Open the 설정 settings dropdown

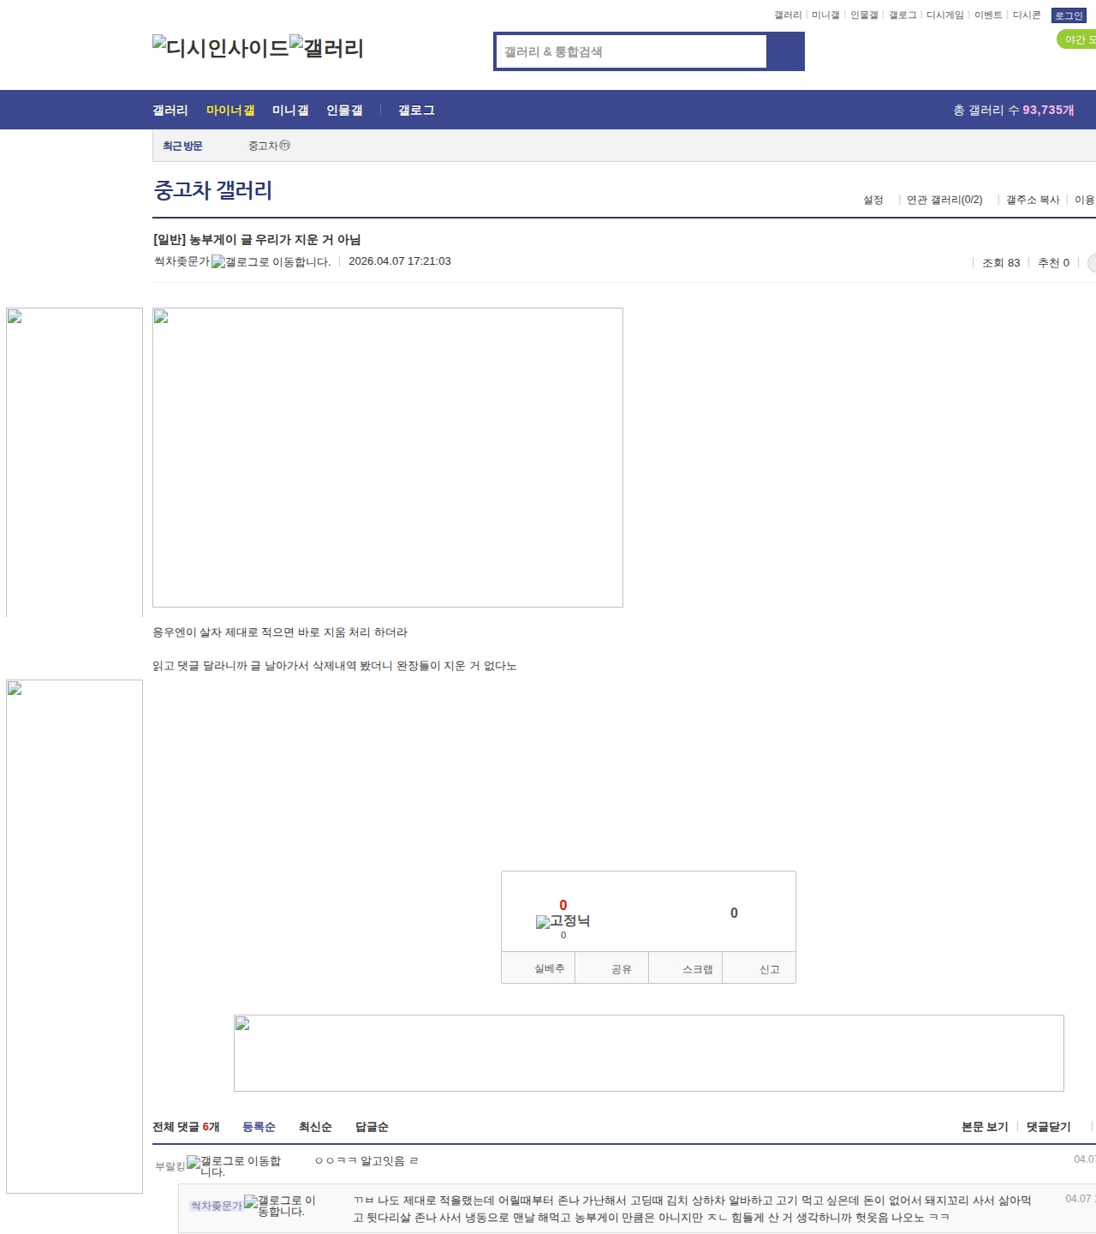pos(873,200)
